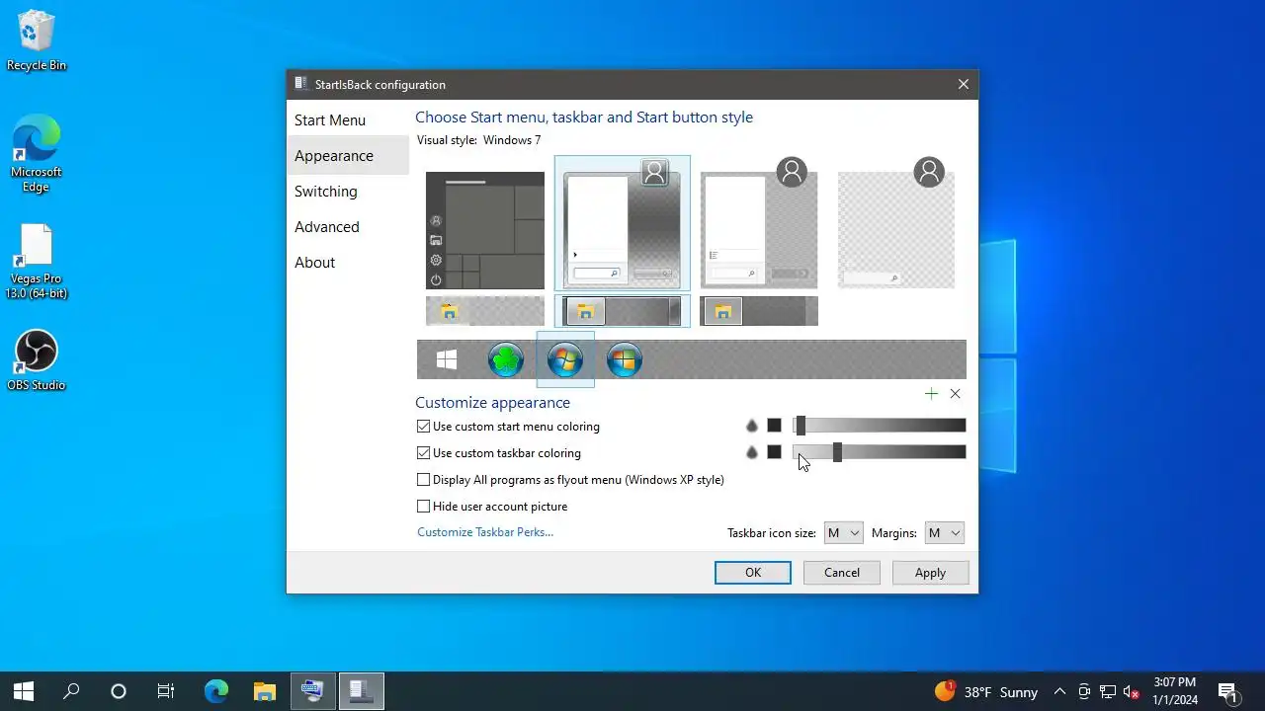Open start menu color swatch

pos(774,426)
